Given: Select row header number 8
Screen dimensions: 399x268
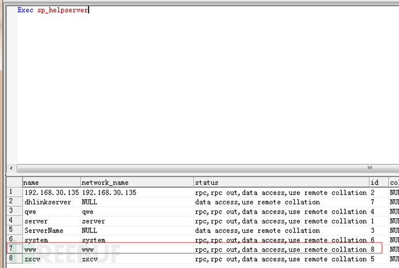Looking at the screenshot, I should click(x=14, y=259).
